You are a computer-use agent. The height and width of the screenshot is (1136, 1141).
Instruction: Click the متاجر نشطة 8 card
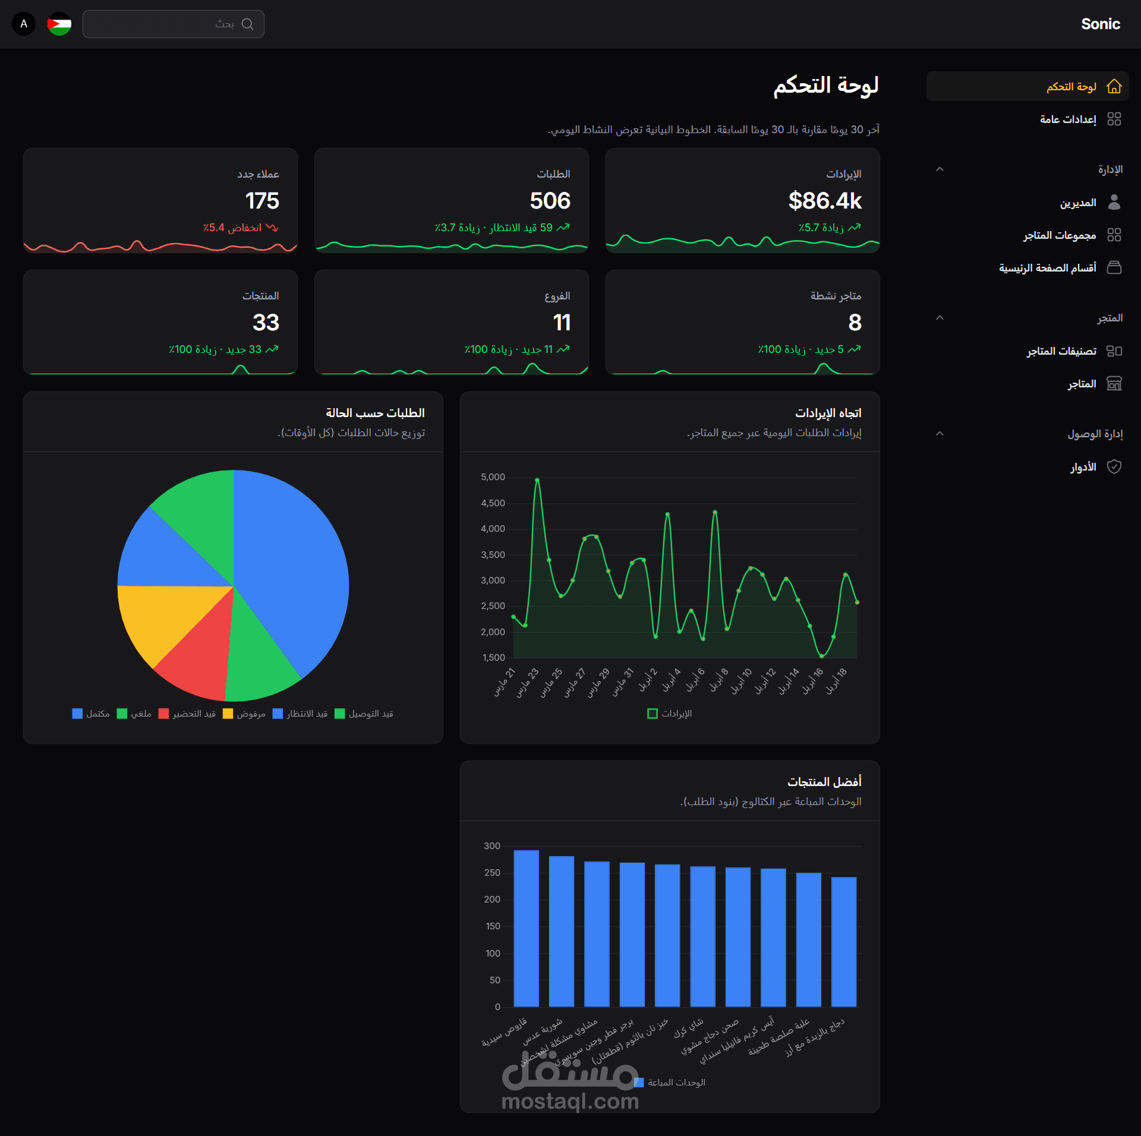[x=742, y=323]
